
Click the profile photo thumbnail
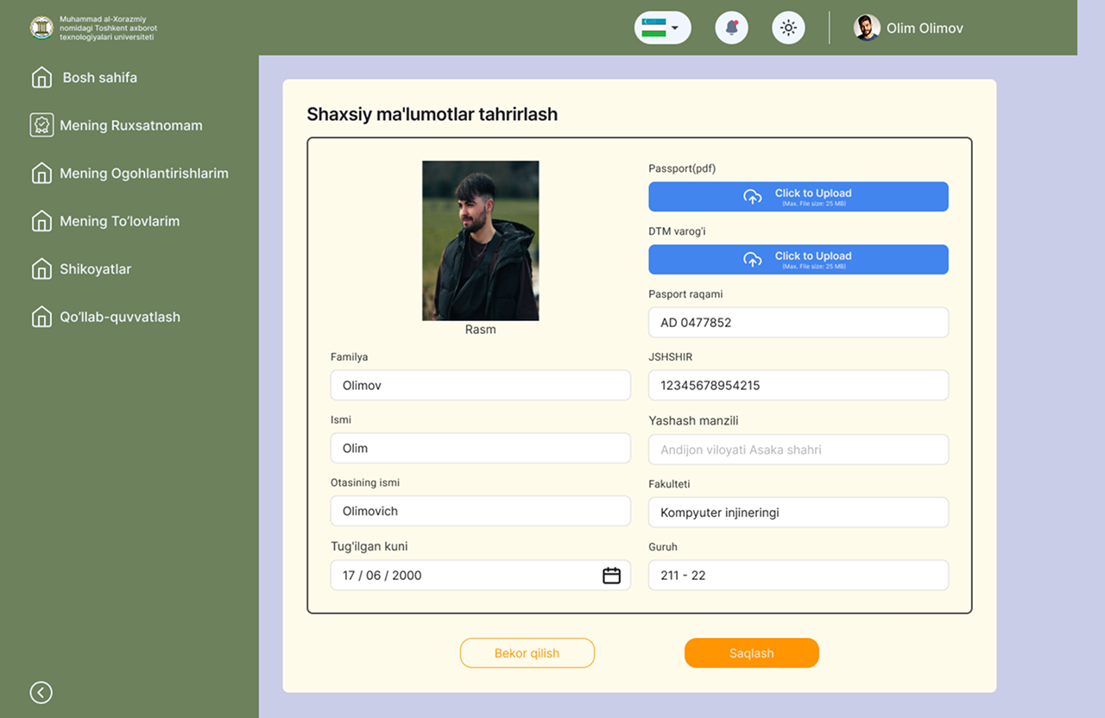pyautogui.click(x=480, y=241)
